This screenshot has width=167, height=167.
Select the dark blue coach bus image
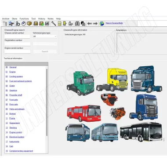tap(78, 133)
